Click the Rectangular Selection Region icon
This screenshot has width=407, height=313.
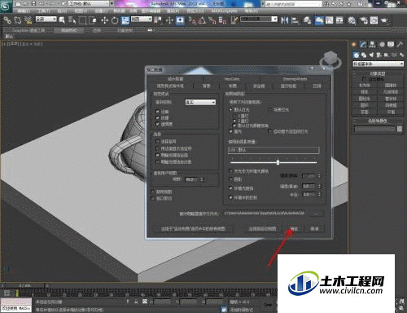coord(82,20)
